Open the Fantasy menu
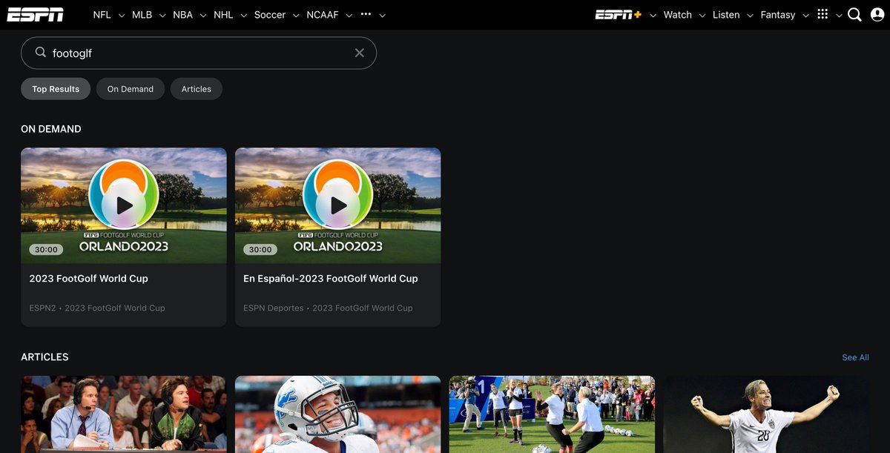Viewport: 890px width, 453px height. click(x=778, y=15)
